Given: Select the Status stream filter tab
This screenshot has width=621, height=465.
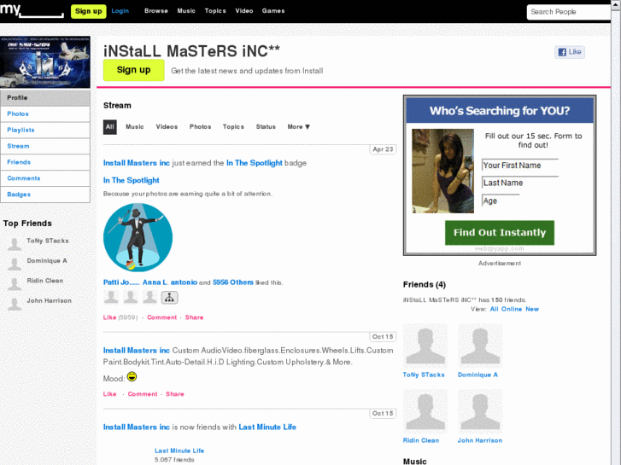Looking at the screenshot, I should point(266,127).
